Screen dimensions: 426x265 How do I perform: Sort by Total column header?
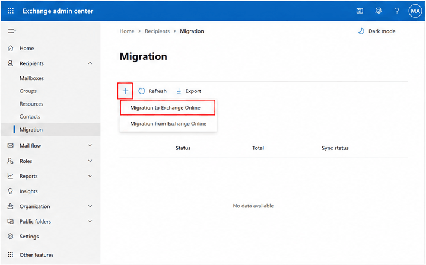click(258, 148)
